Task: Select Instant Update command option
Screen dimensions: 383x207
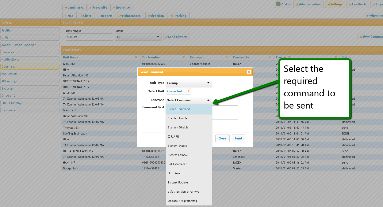Action: click(x=178, y=183)
